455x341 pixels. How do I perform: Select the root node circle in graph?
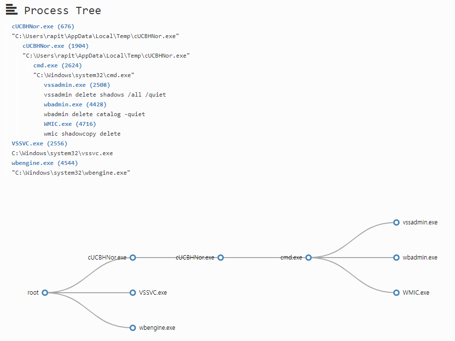click(x=45, y=293)
